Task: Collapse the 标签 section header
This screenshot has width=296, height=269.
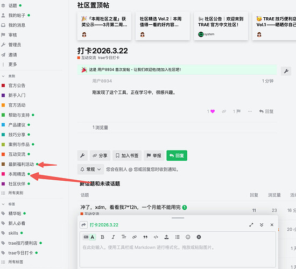Action: coord(9,204)
